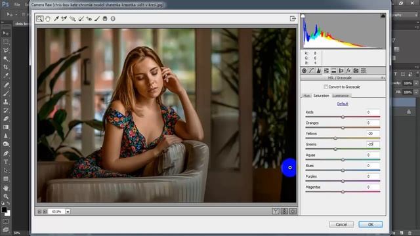Select Photoshop Clone Stamp tool
Image resolution: width=420 pixels, height=236 pixels.
[6, 102]
